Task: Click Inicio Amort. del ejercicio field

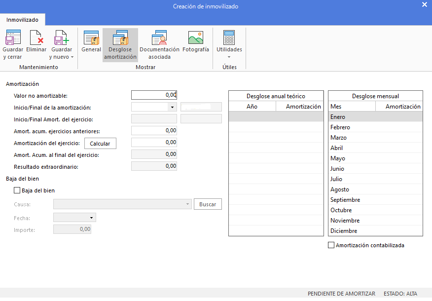Action: point(154,119)
